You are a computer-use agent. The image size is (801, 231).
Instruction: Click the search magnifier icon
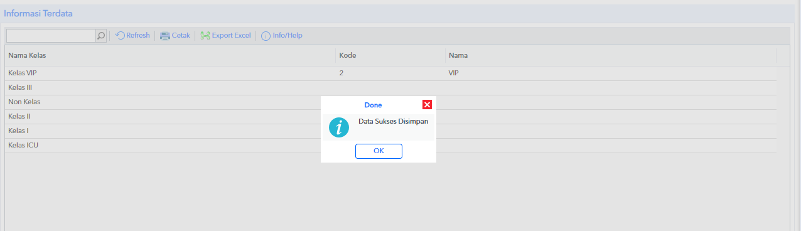(x=101, y=36)
